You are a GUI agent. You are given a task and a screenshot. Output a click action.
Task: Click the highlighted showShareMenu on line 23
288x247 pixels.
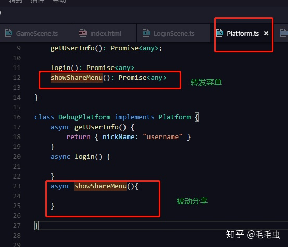(x=101, y=186)
